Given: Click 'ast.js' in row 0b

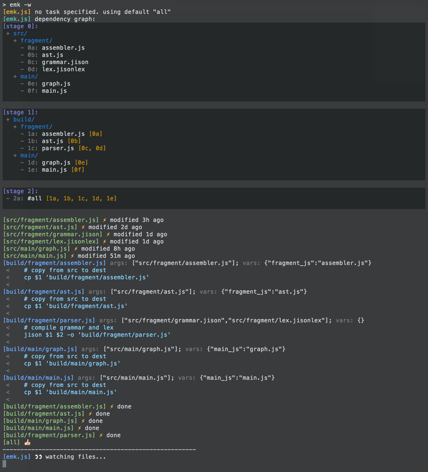Looking at the screenshot, I should pyautogui.click(x=52, y=55).
